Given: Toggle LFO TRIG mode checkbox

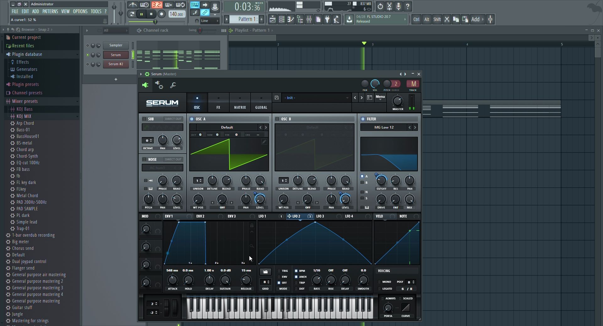Looking at the screenshot, I should (x=279, y=271).
